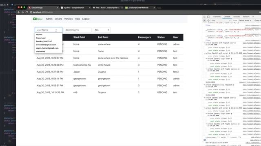Choose Superuser from the suggestions
This screenshot has width=261, height=146.
tap(49, 38)
